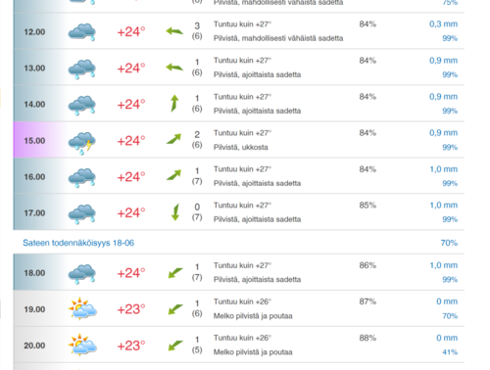Click the wind direction arrow at 18.00
The height and width of the screenshot is (370, 490).
[175, 273]
